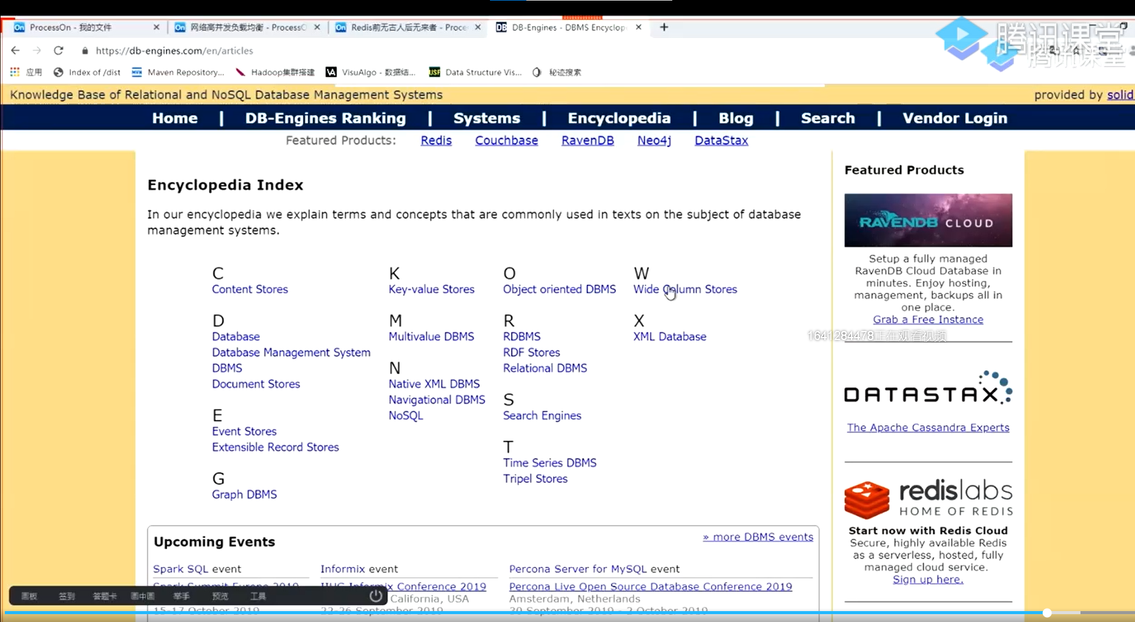Viewport: 1135px width, 622px height.
Task: Go back with the browser back arrow
Action: [x=16, y=51]
